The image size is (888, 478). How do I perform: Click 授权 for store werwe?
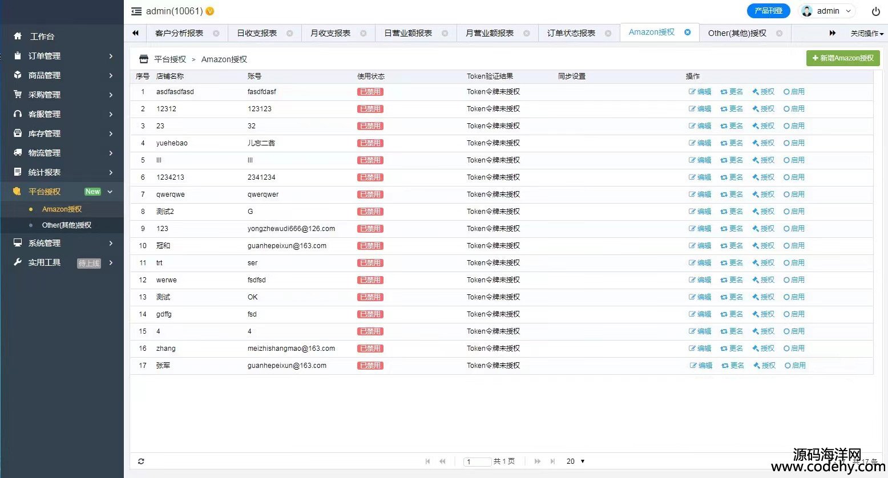click(x=764, y=280)
